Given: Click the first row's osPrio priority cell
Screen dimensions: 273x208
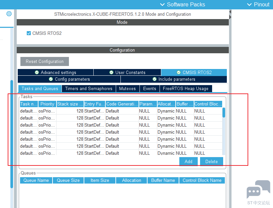Looking at the screenshot, I should (x=47, y=111).
